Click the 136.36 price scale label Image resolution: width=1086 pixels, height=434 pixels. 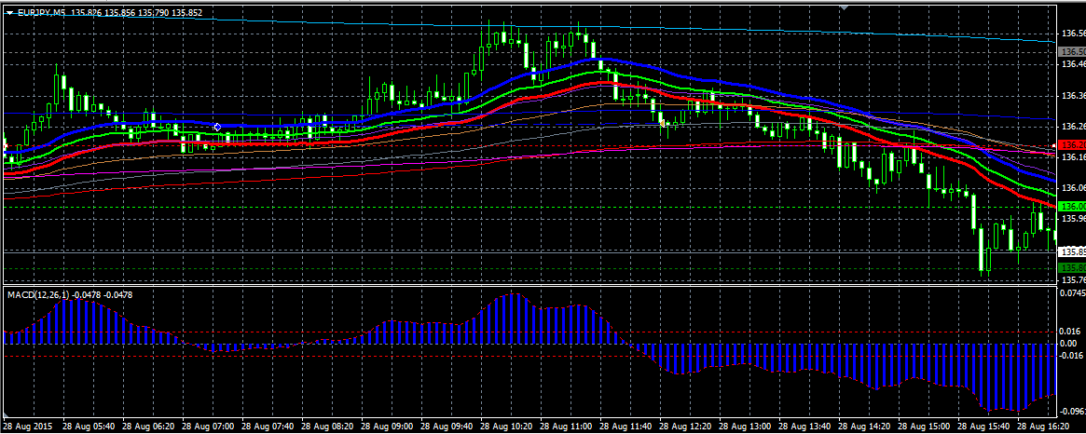[x=1074, y=96]
